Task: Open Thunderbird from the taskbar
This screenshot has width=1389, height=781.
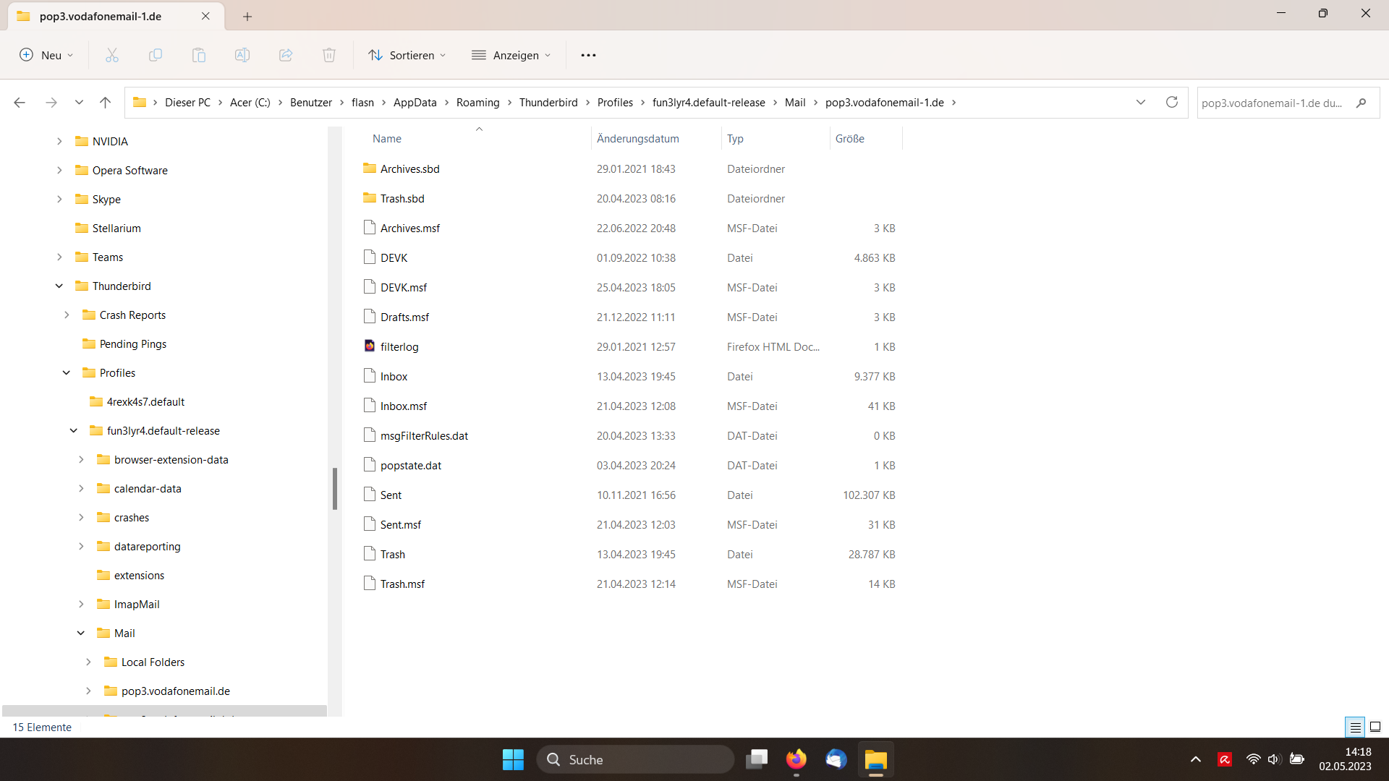Action: [x=836, y=759]
